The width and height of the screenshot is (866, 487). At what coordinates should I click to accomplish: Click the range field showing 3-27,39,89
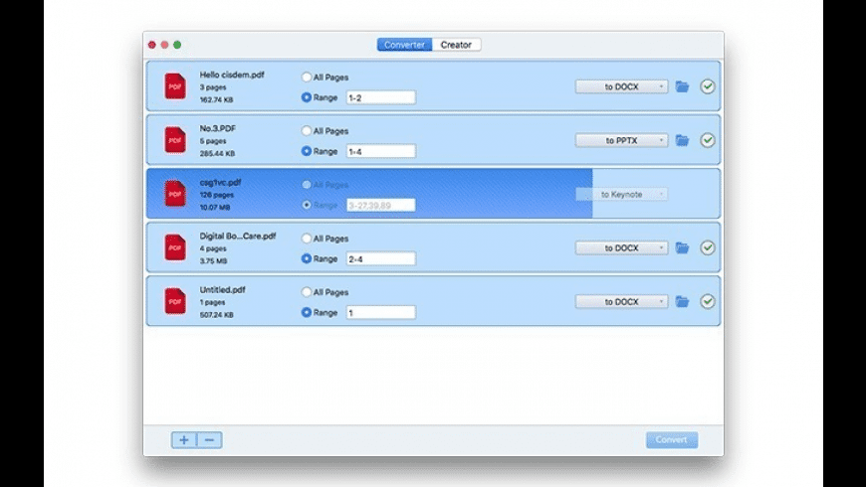click(x=381, y=205)
